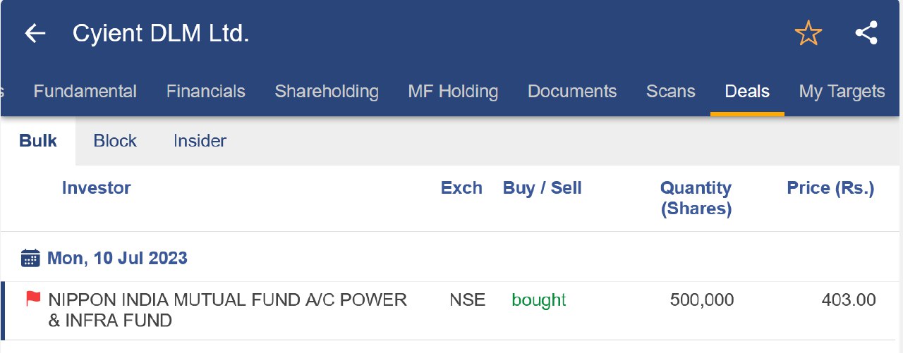The width and height of the screenshot is (903, 353).
Task: Show Insider deals sub-tab
Action: pos(200,141)
